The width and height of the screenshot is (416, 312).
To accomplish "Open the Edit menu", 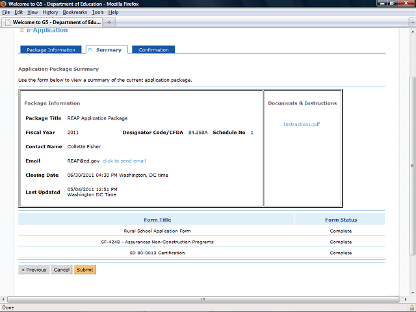I will [x=18, y=12].
